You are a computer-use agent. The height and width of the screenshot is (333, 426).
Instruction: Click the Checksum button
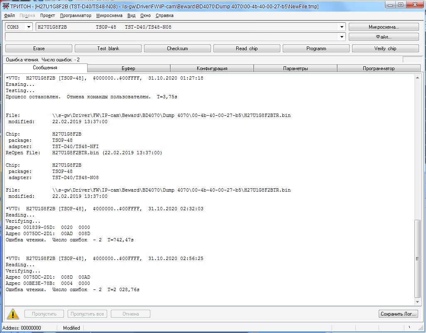point(177,49)
